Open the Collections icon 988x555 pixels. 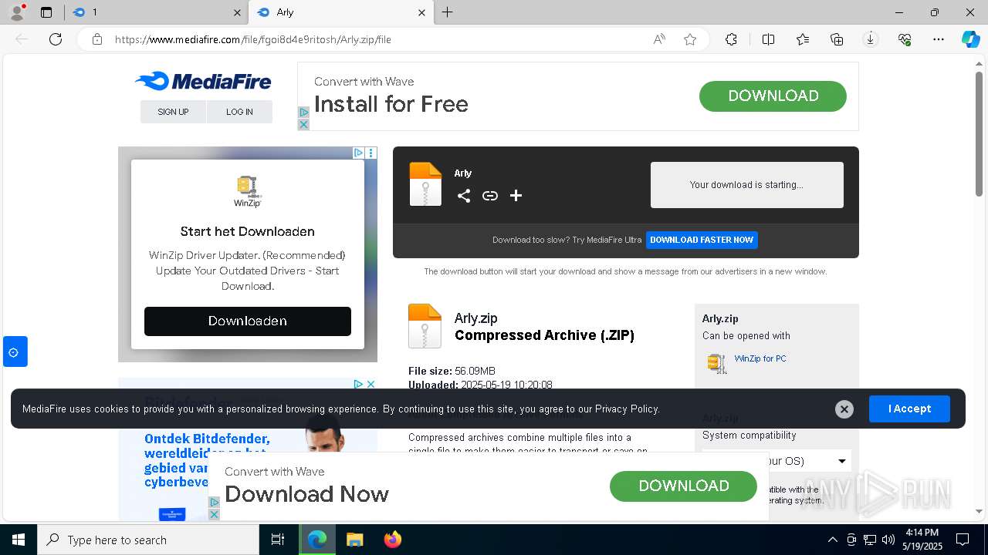tap(837, 39)
